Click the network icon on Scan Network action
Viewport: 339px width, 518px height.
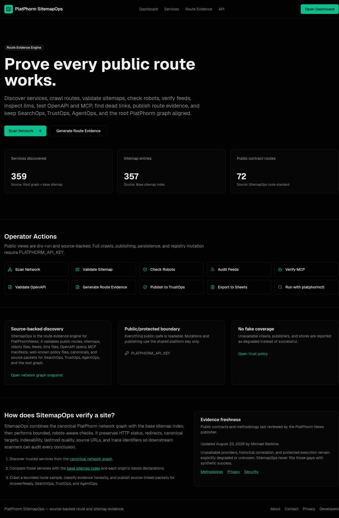pos(10,269)
